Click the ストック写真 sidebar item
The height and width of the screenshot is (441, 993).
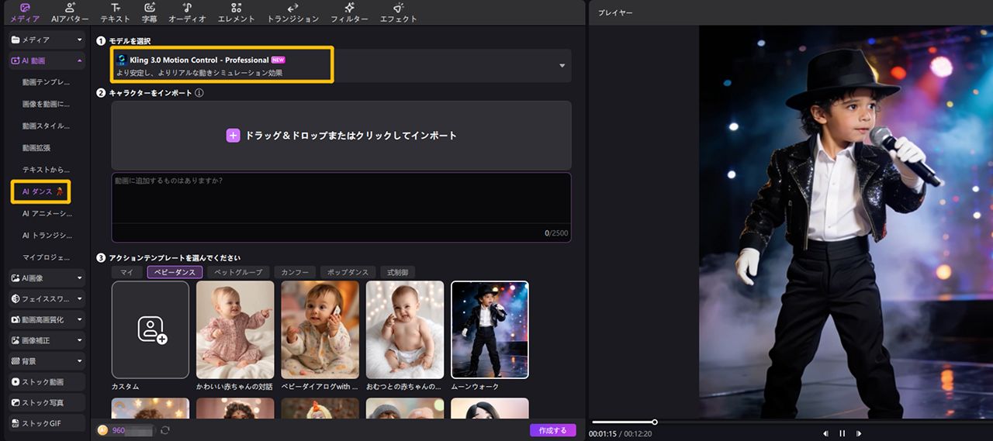[47, 403]
